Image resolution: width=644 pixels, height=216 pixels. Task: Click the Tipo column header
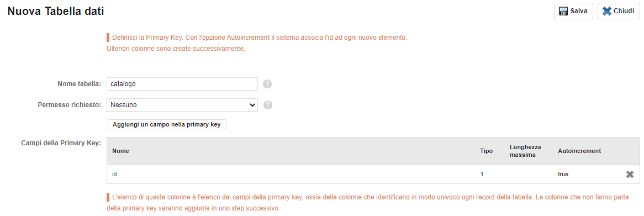point(486,151)
